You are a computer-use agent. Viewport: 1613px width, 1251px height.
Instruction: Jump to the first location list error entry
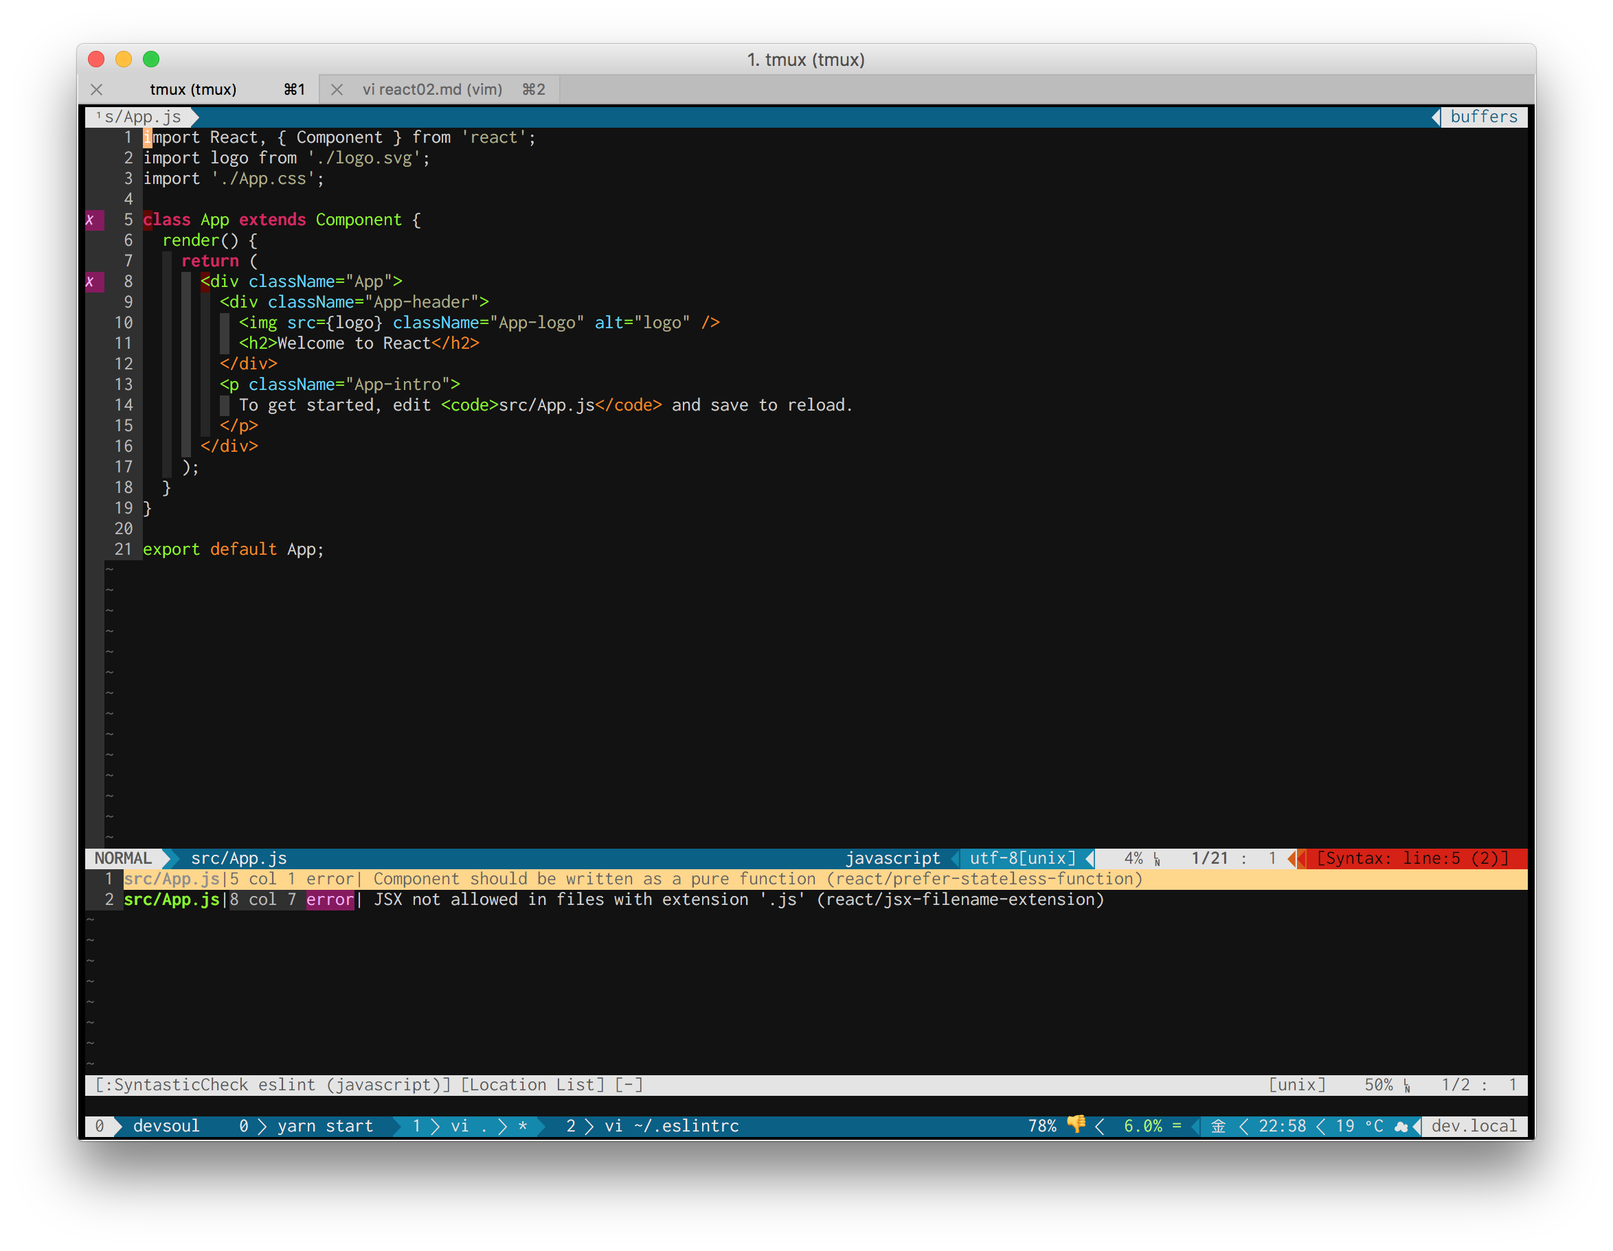[x=632, y=879]
